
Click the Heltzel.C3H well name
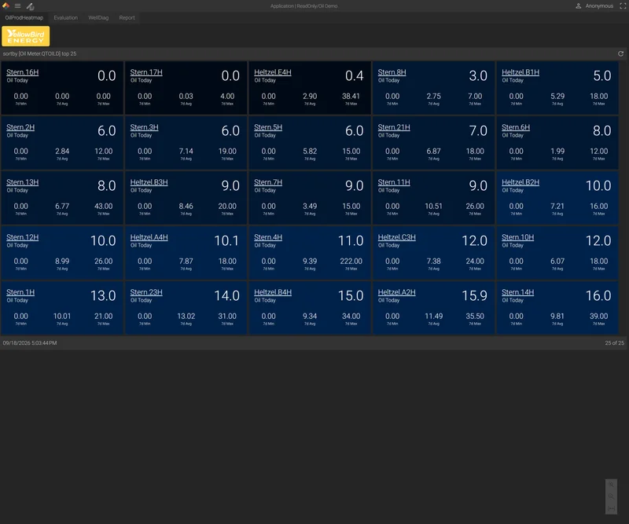(x=397, y=237)
